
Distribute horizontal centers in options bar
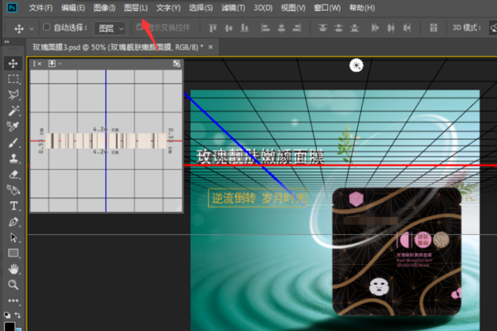(x=391, y=28)
